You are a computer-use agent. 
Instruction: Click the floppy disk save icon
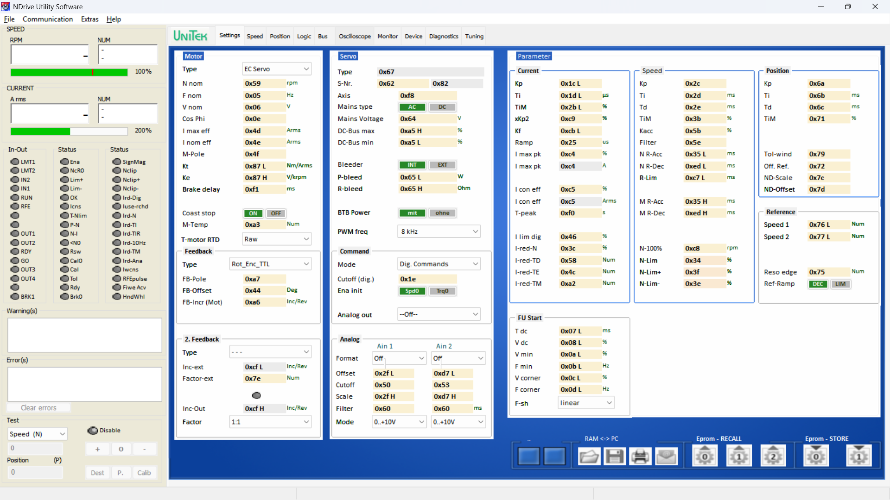point(615,456)
